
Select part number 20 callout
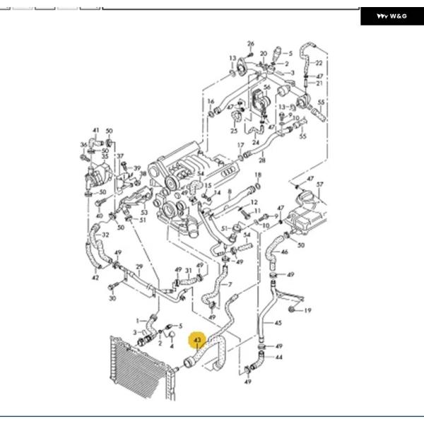pos(264,54)
